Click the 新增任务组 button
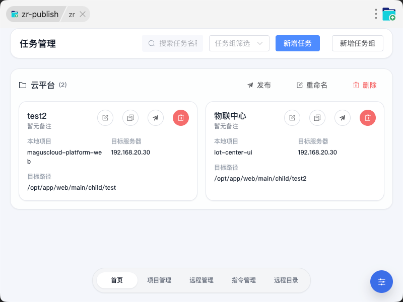Image resolution: width=403 pixels, height=302 pixels. (x=358, y=43)
